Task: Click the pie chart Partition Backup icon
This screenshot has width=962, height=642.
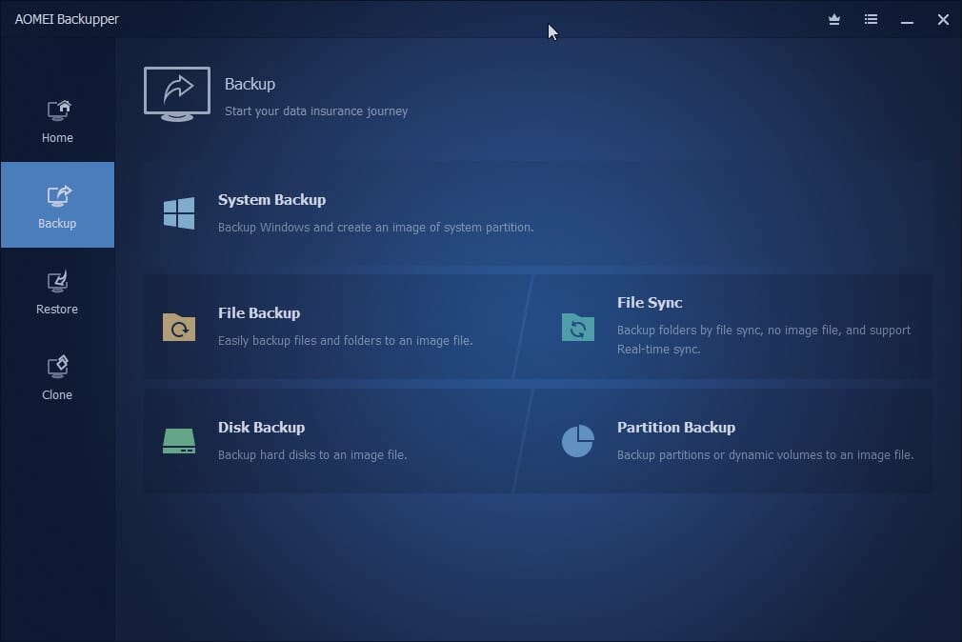Action: tap(577, 440)
